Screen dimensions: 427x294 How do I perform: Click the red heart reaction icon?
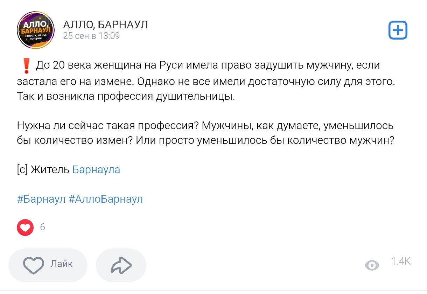pos(25,227)
